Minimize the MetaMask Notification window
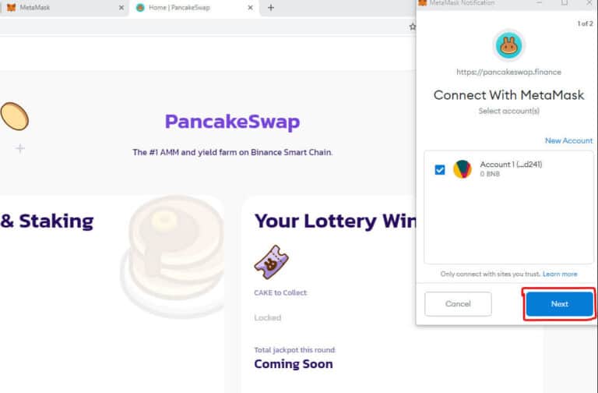Viewport: 598px width, 393px height. point(540,2)
